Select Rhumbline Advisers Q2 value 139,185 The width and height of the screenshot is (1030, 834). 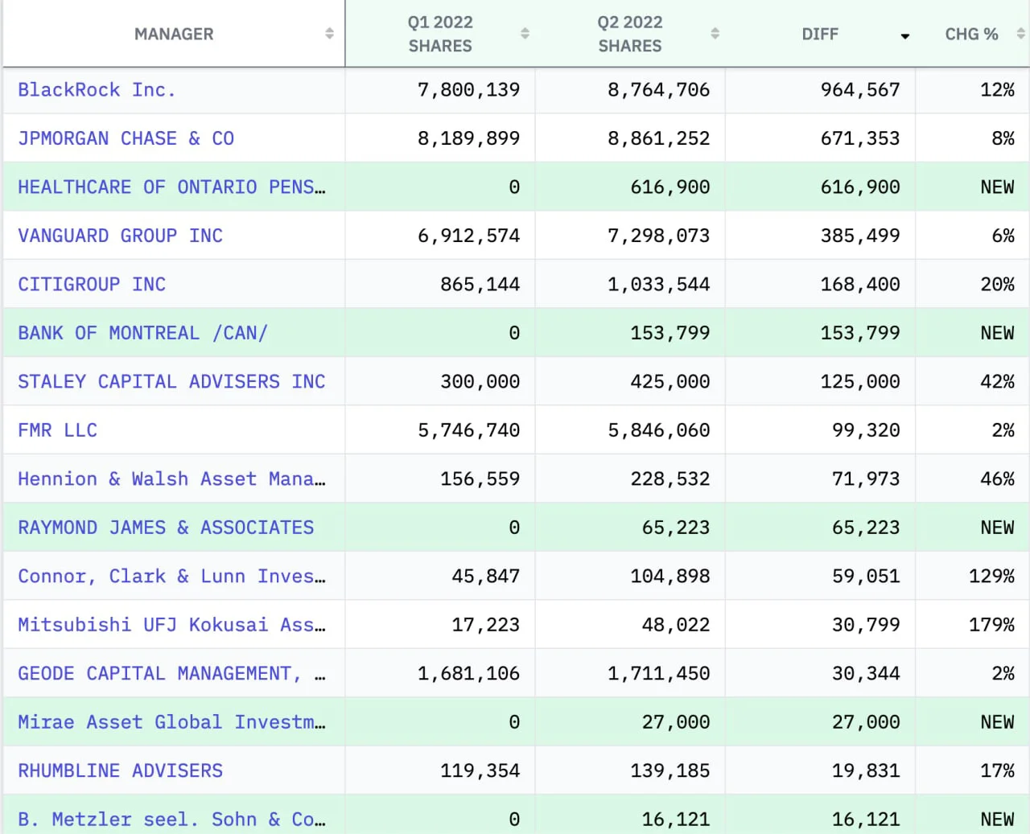(x=669, y=771)
